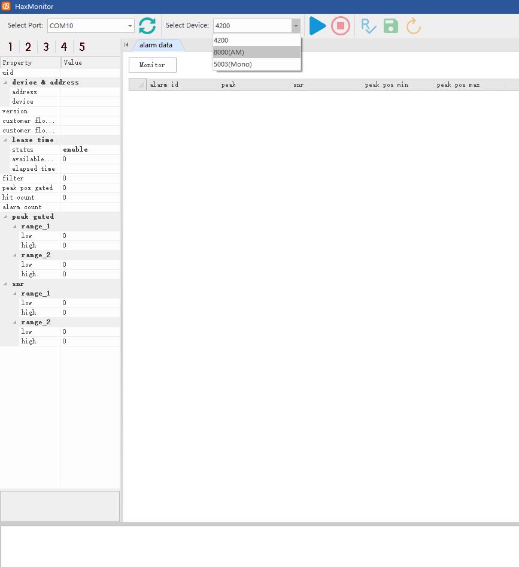Collapse range_1 under snr

pyautogui.click(x=15, y=293)
